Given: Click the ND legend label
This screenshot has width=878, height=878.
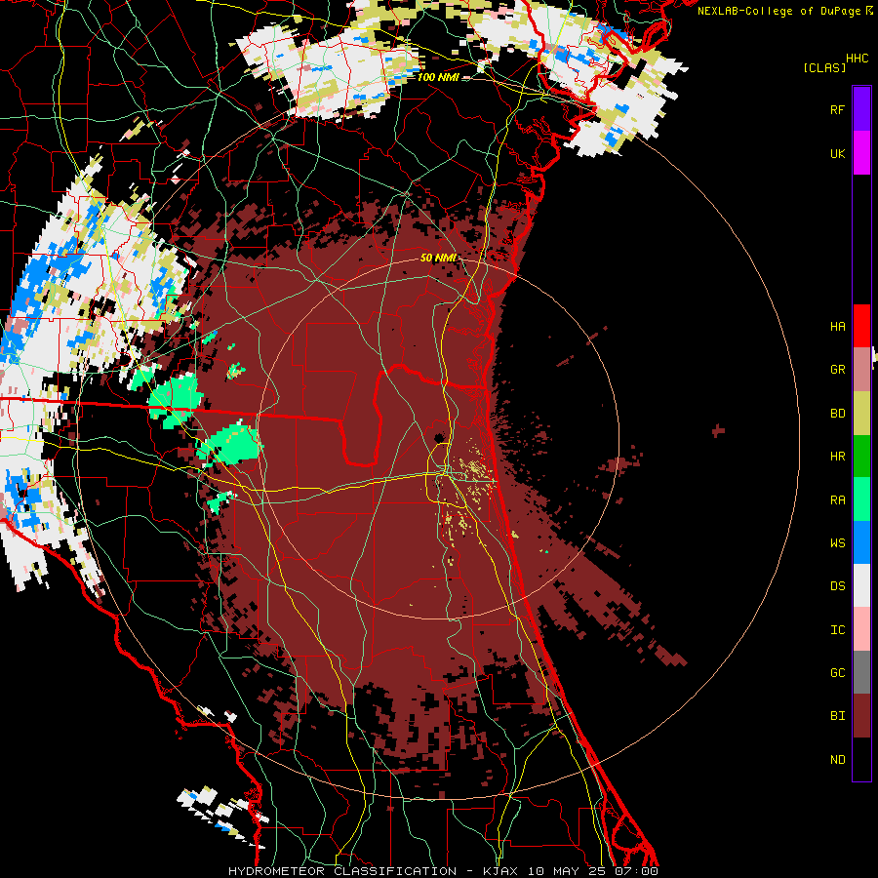Looking at the screenshot, I should 837,760.
